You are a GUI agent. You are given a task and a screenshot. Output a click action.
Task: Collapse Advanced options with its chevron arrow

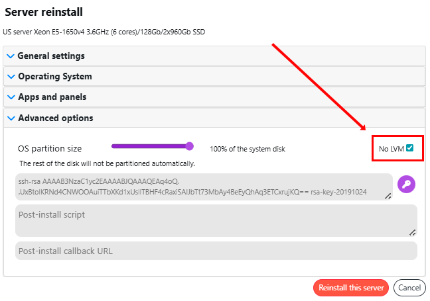(11, 118)
